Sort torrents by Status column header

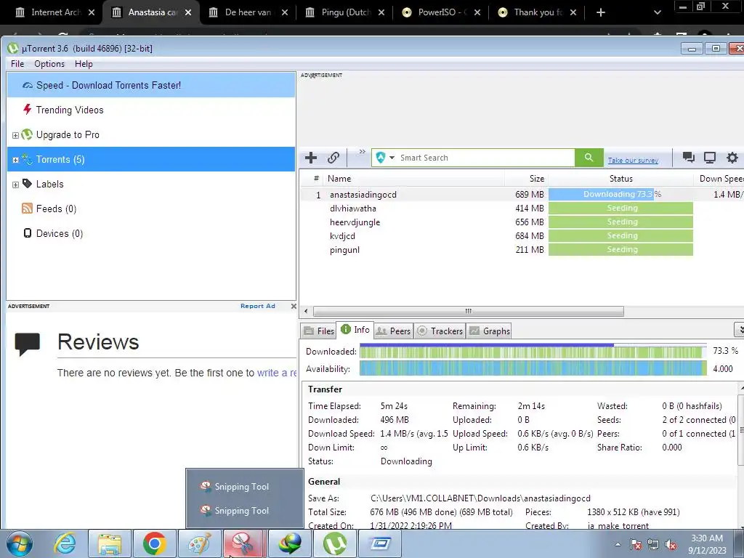click(x=620, y=179)
